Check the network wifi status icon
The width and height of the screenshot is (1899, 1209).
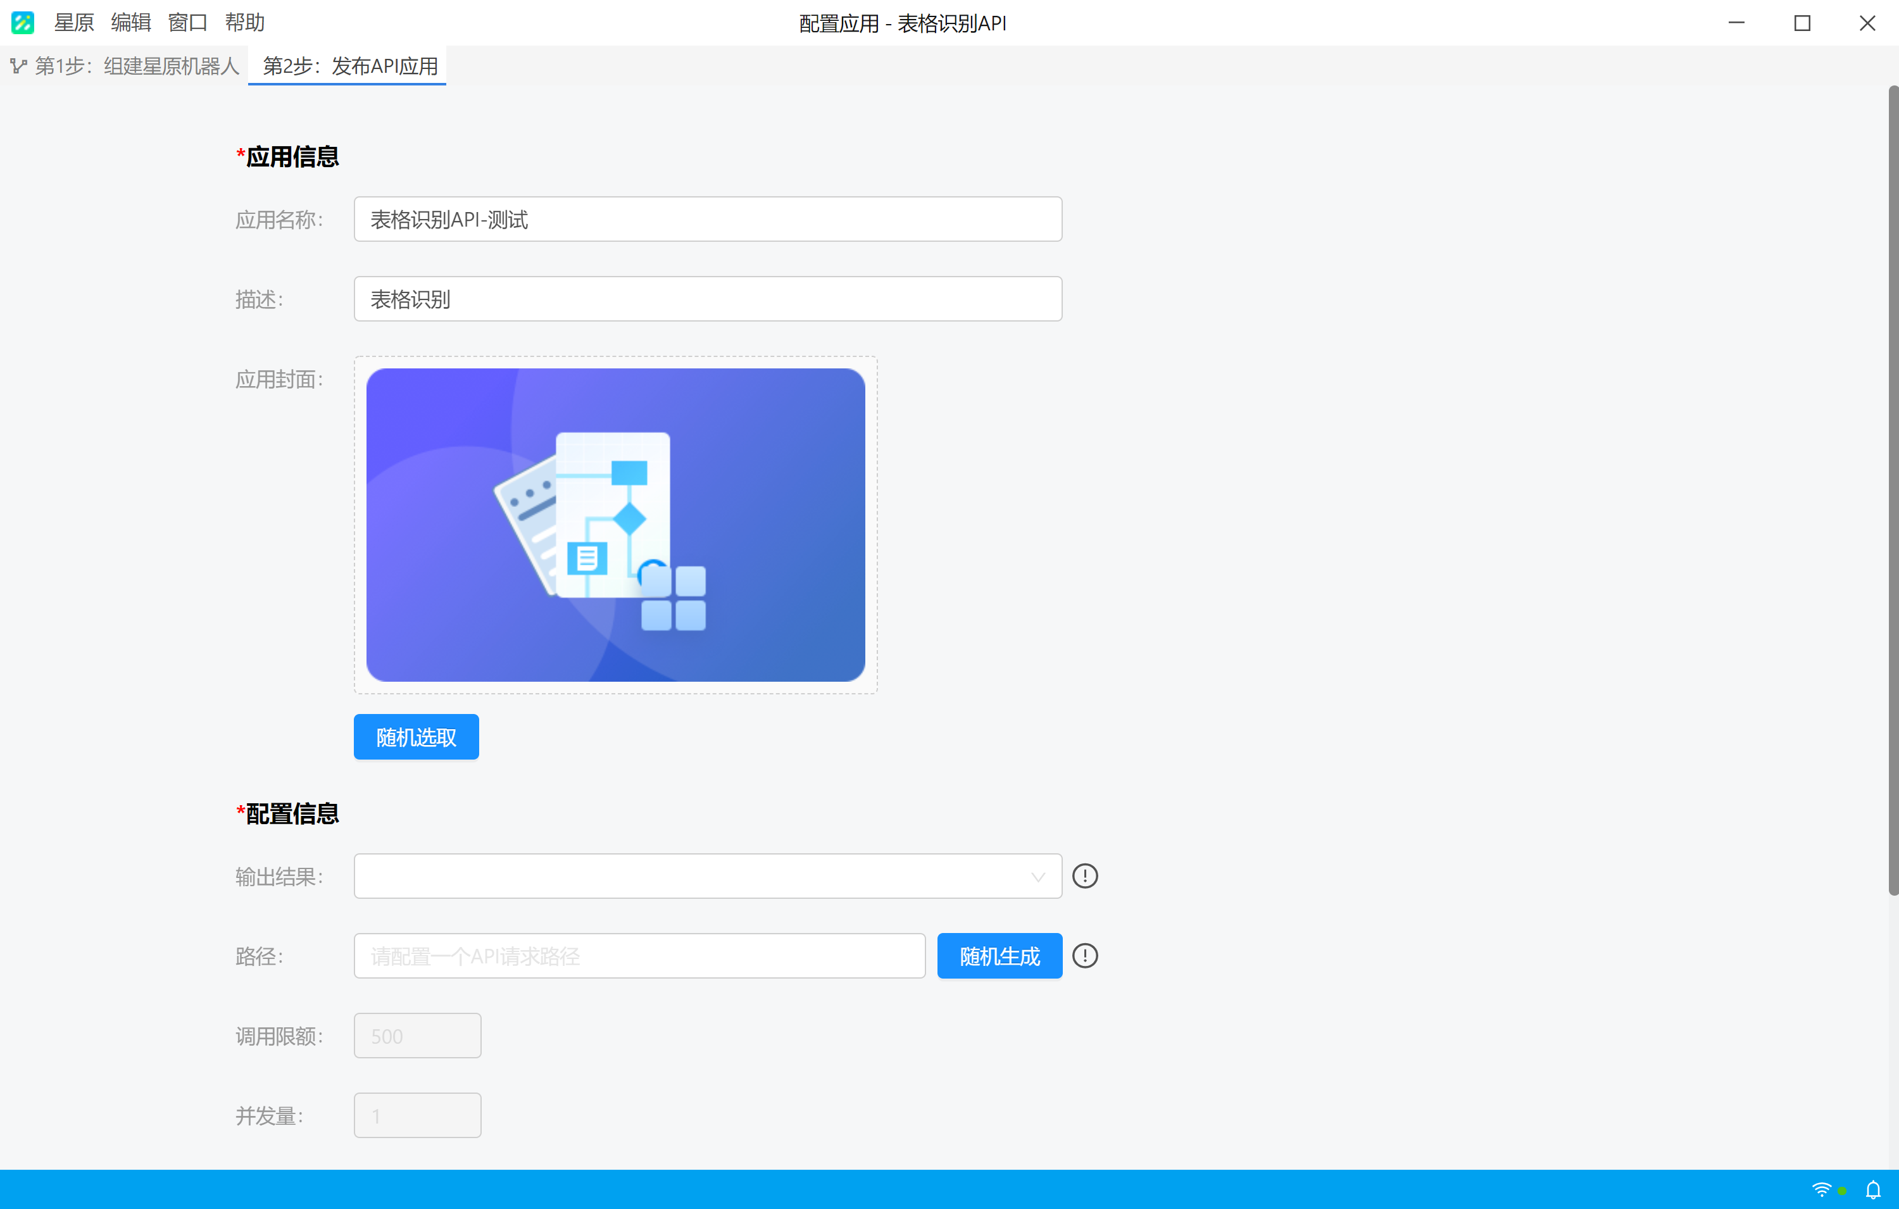(1822, 1189)
